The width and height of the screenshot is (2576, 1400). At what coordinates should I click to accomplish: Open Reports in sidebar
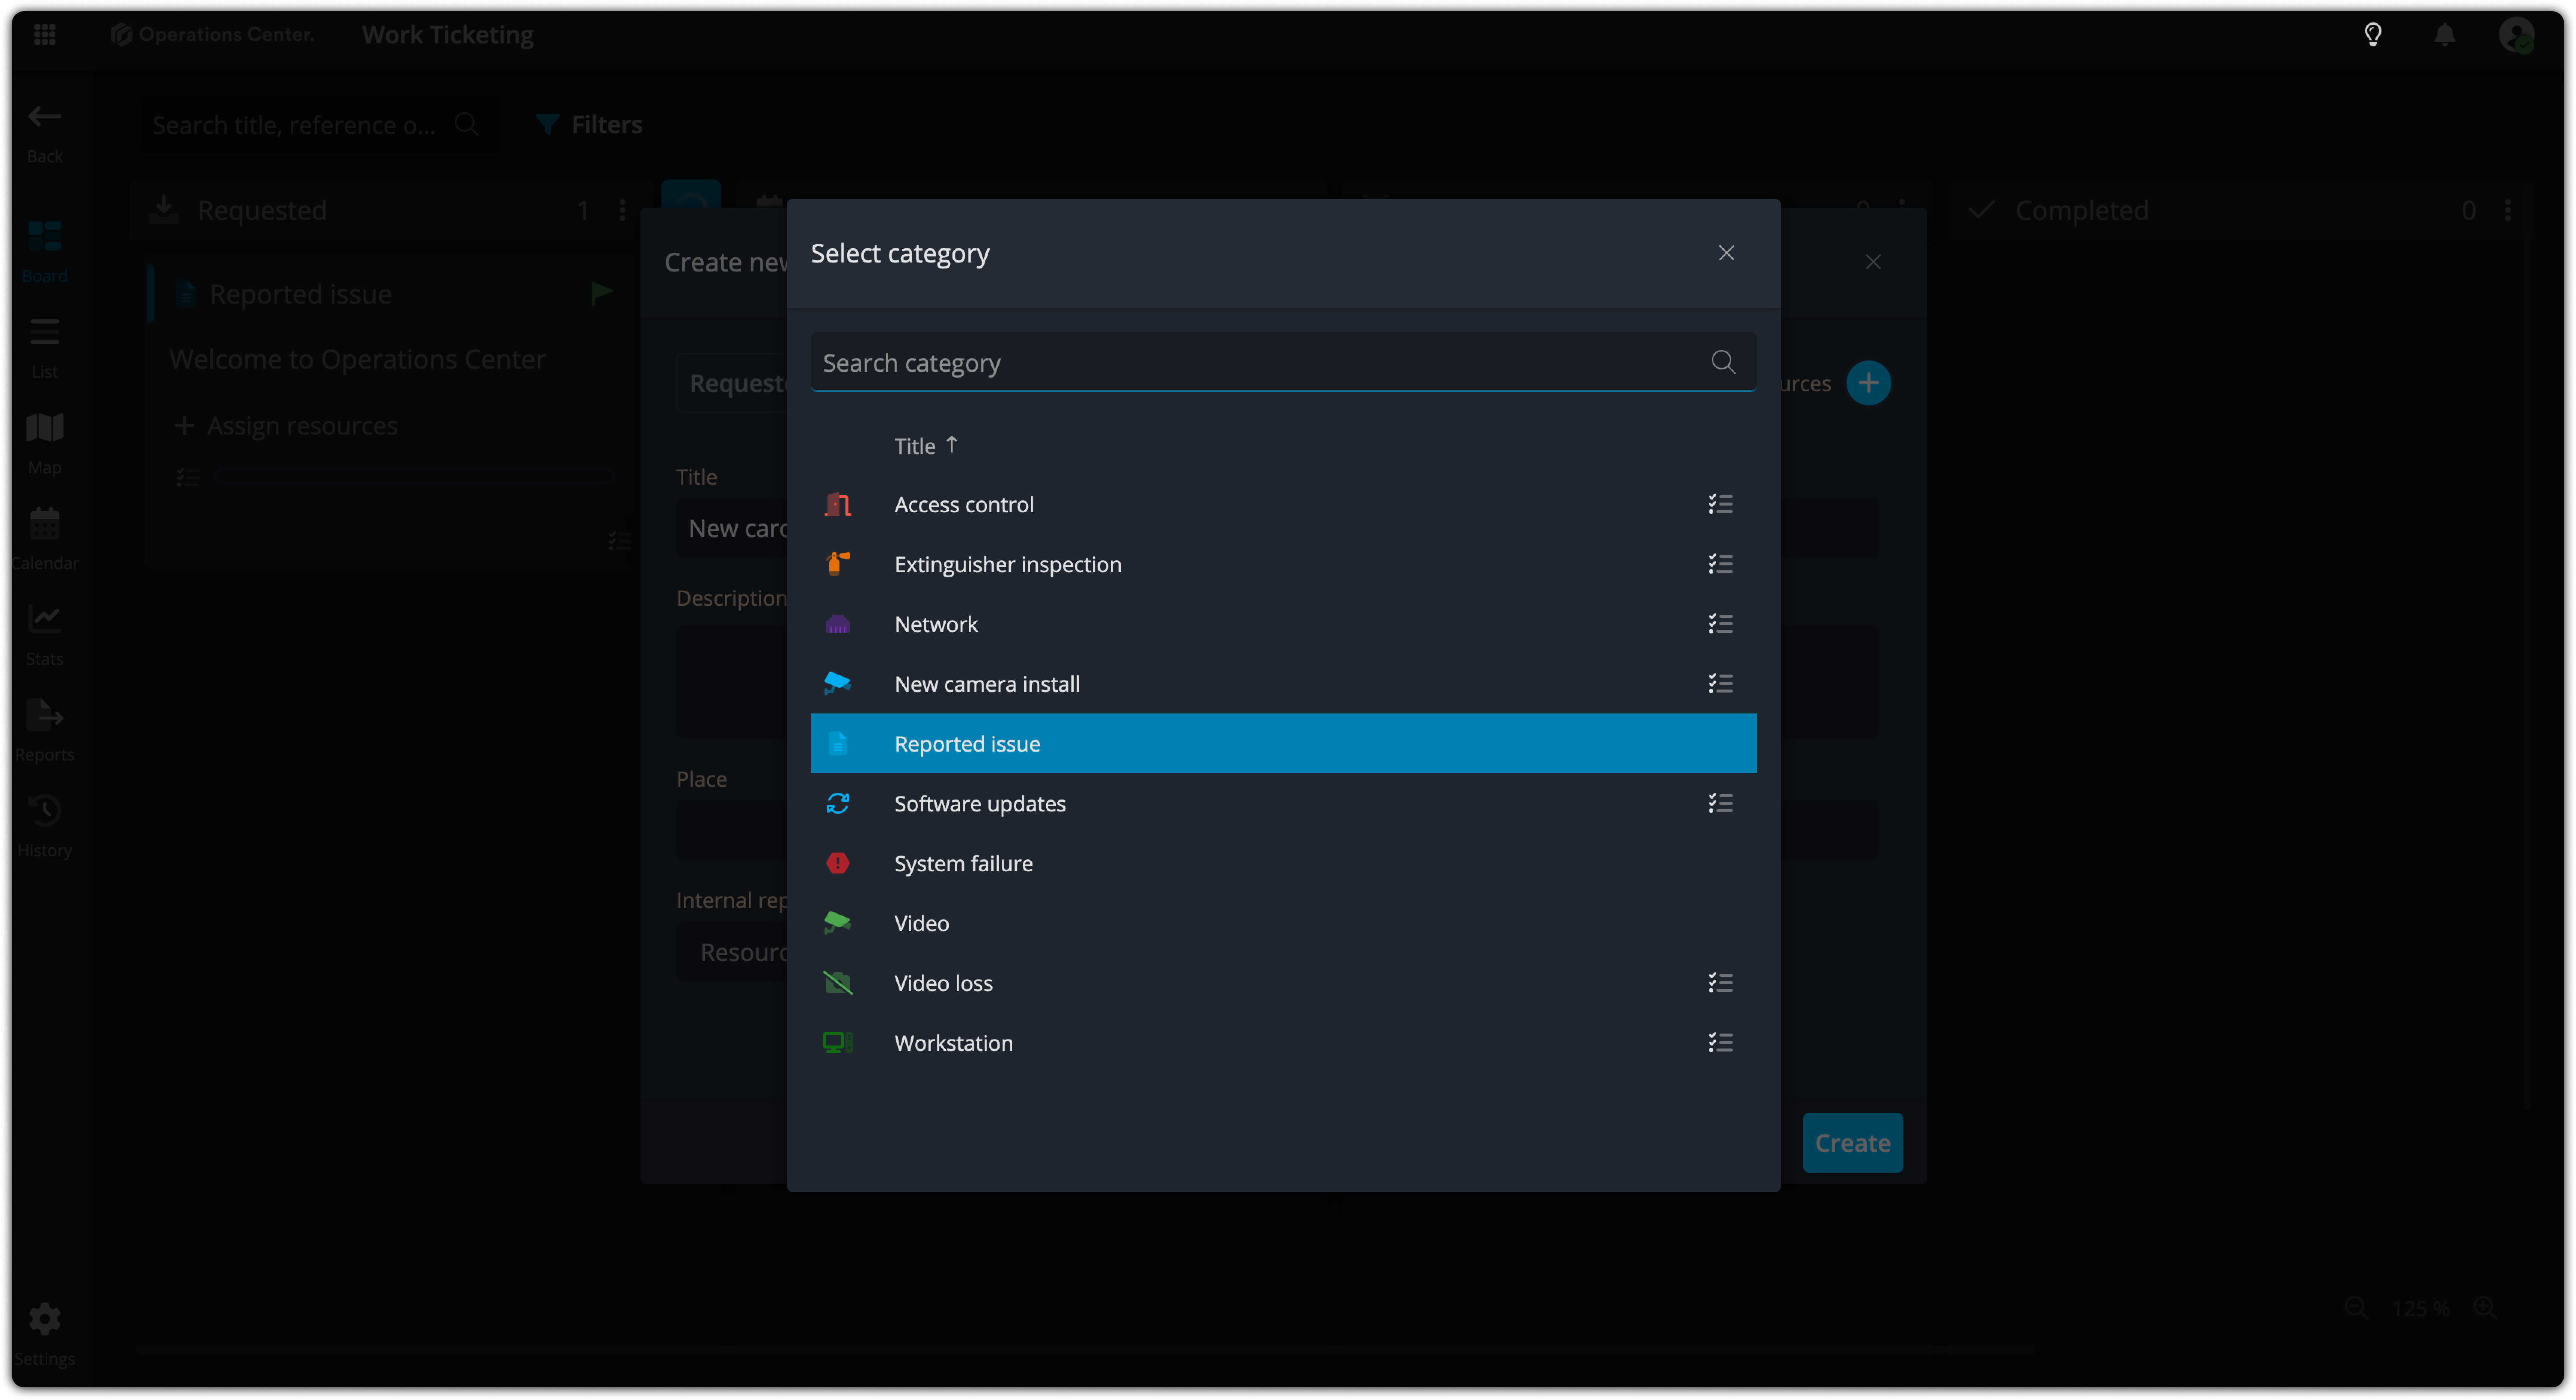[x=44, y=731]
